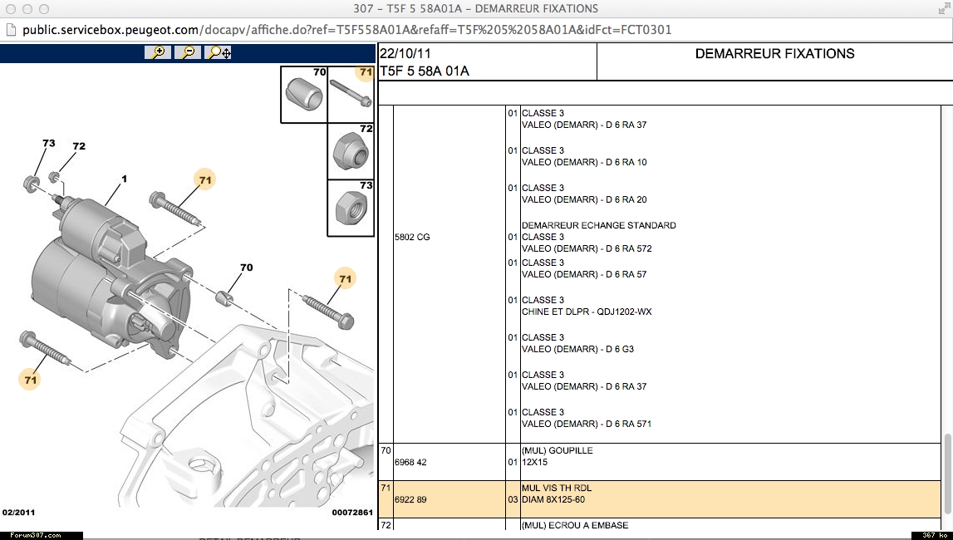The width and height of the screenshot is (953, 540).
Task: Click part number 5802 CG
Action: [x=412, y=238]
